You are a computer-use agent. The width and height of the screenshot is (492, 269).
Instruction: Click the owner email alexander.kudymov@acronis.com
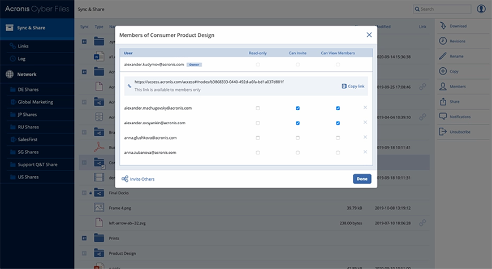(x=154, y=64)
